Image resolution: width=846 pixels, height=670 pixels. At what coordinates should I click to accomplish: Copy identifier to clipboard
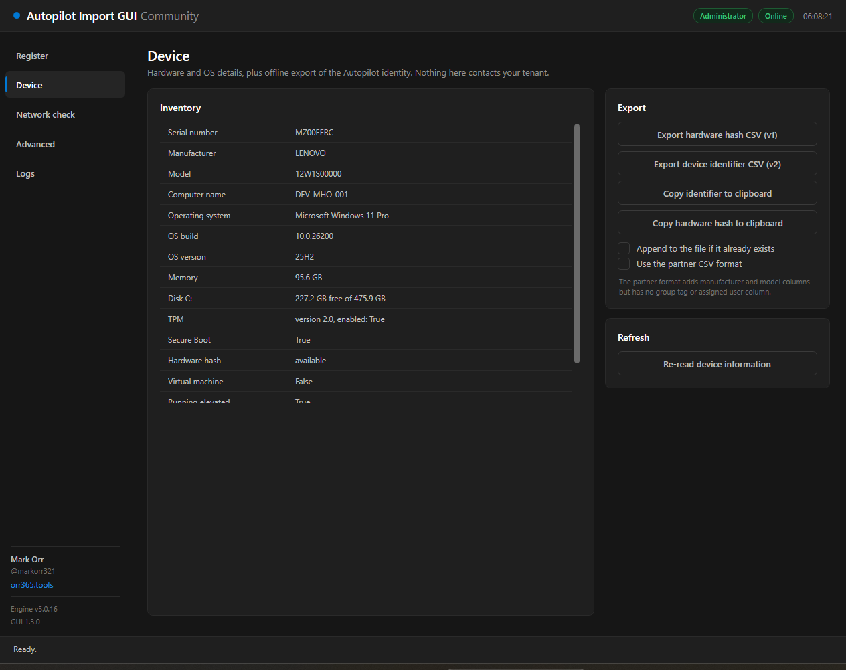point(717,193)
